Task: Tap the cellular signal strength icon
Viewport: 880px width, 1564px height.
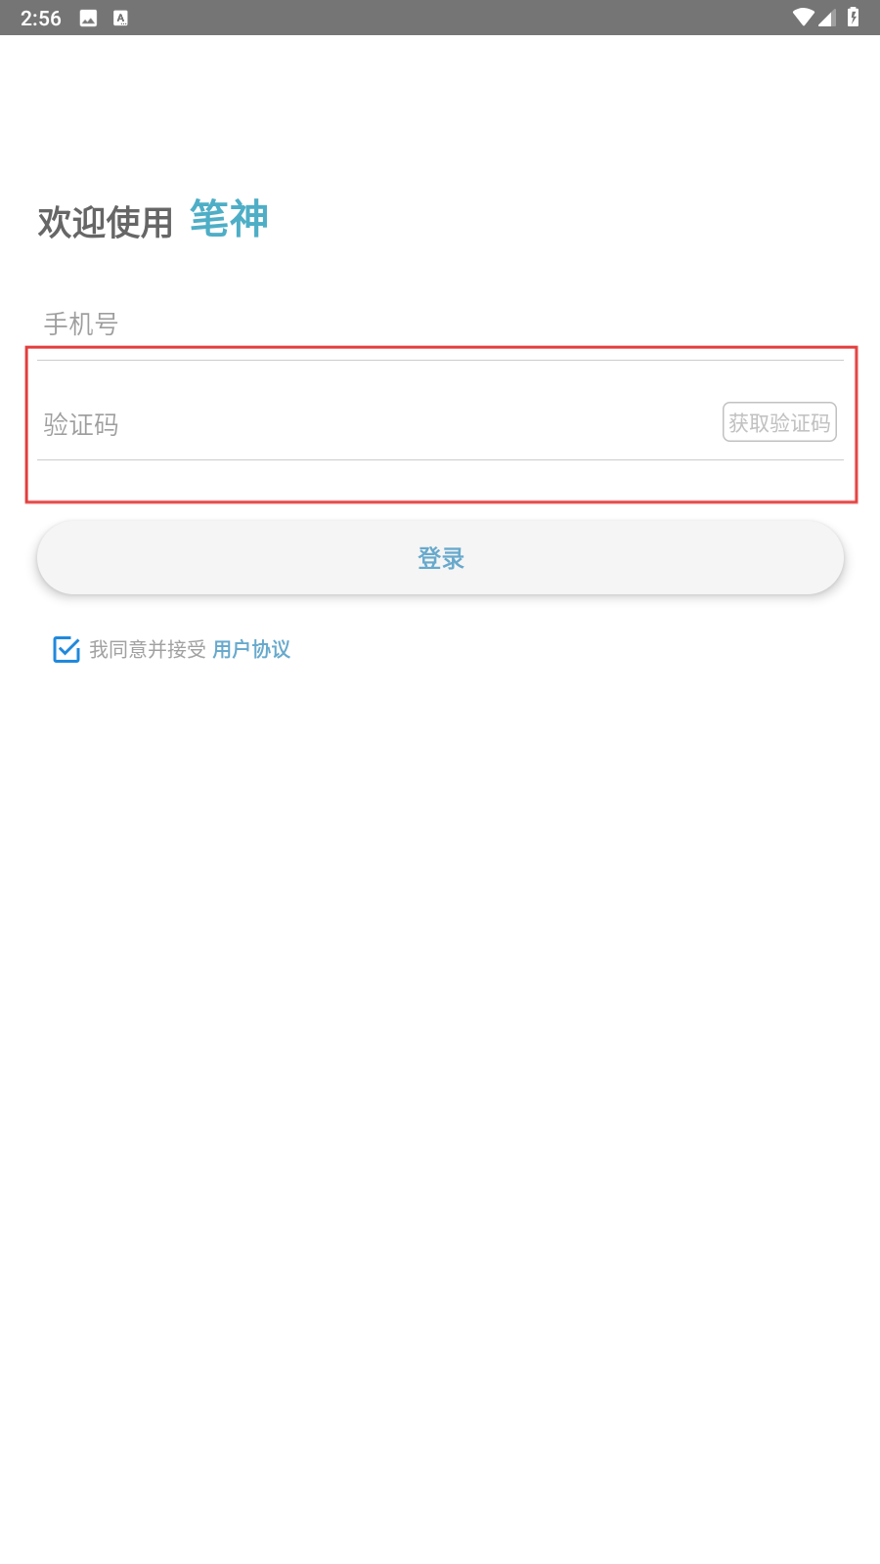Action: (827, 18)
